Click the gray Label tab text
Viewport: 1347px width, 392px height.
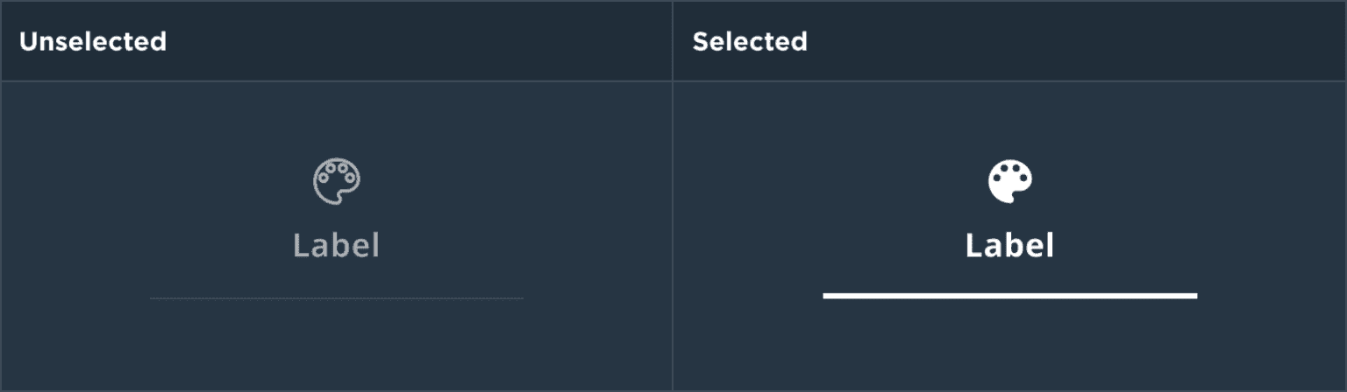[x=337, y=246]
